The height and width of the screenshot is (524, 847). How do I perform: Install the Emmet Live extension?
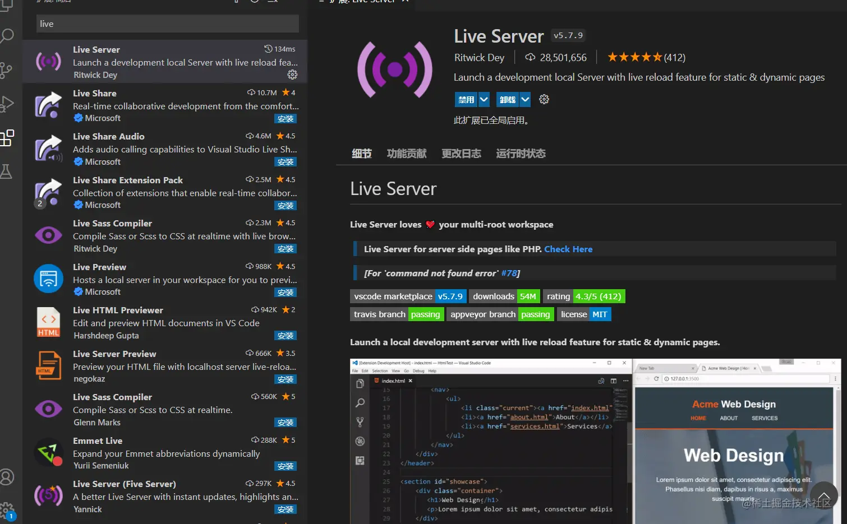pyautogui.click(x=286, y=466)
